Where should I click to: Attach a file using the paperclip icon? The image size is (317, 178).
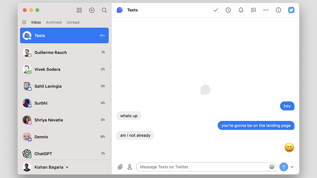pos(120,167)
